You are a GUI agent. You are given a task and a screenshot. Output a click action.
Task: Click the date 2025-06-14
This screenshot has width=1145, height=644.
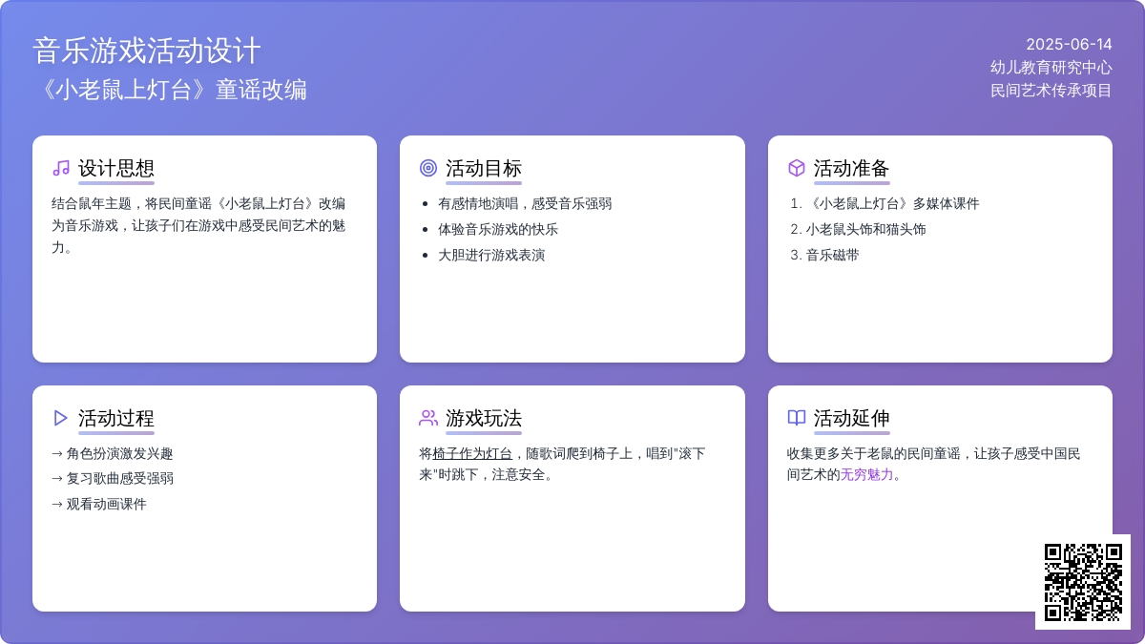click(1069, 44)
